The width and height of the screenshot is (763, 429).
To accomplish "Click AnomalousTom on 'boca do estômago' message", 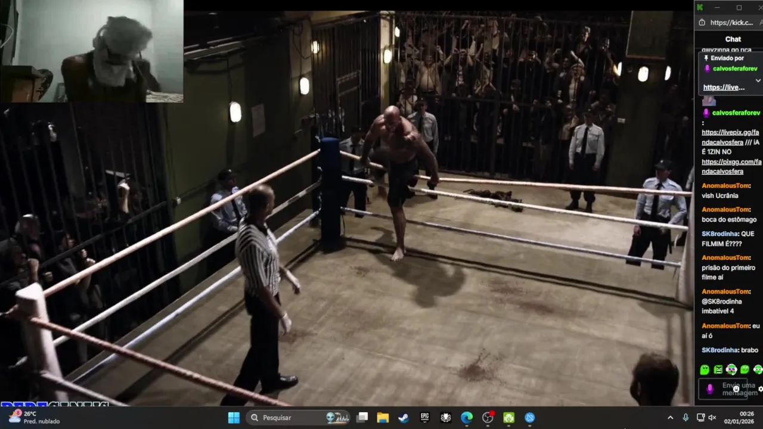I will [725, 210].
